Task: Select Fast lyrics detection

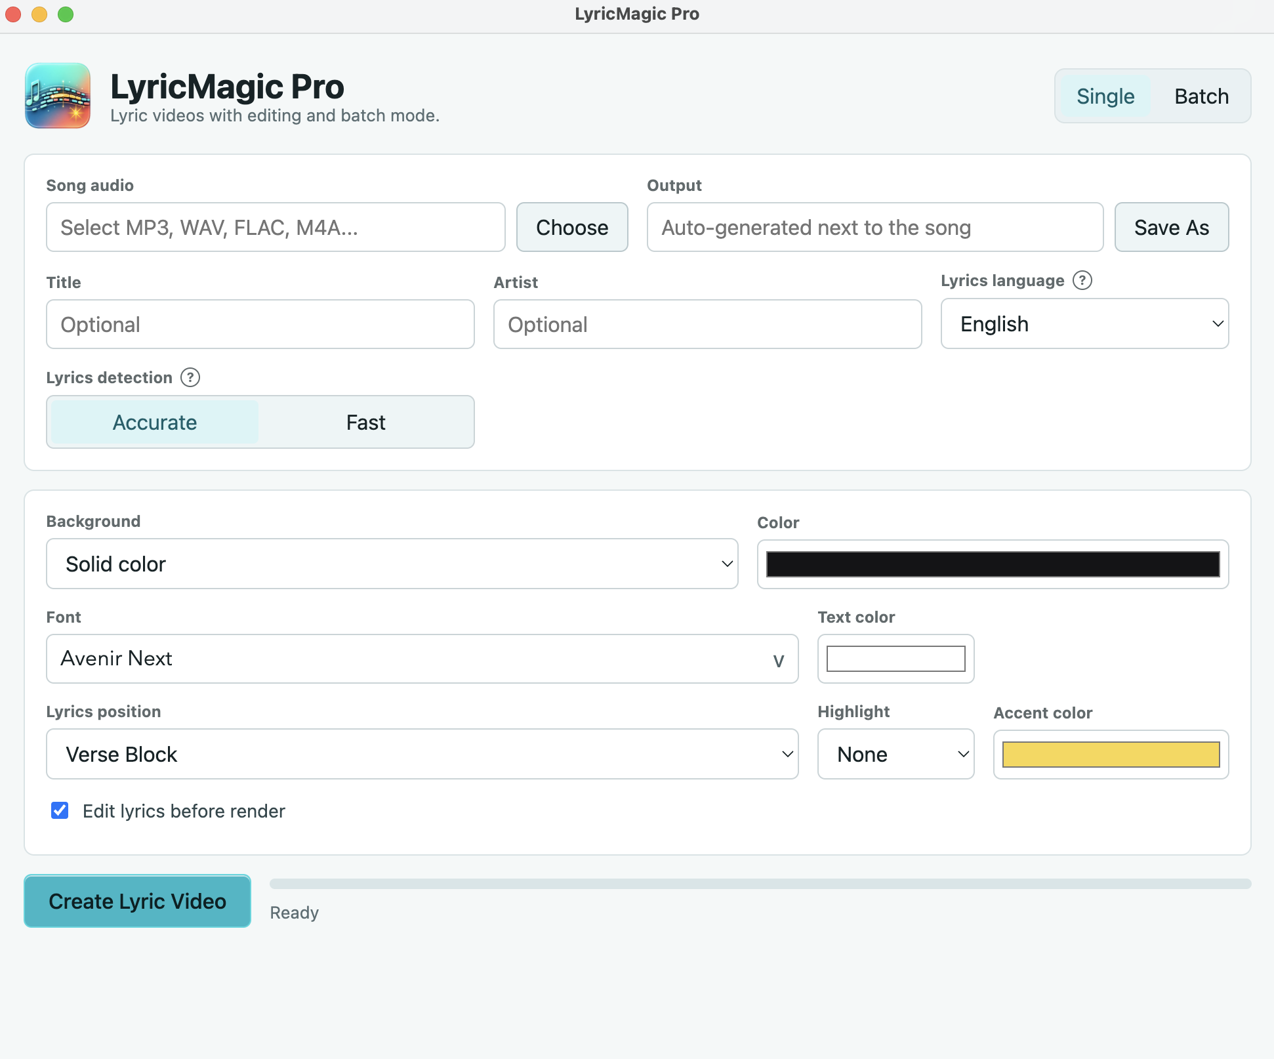Action: (x=365, y=422)
